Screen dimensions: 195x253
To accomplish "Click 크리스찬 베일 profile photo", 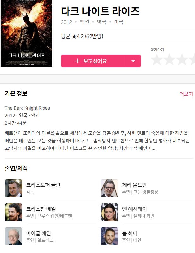I will pos(14,212).
